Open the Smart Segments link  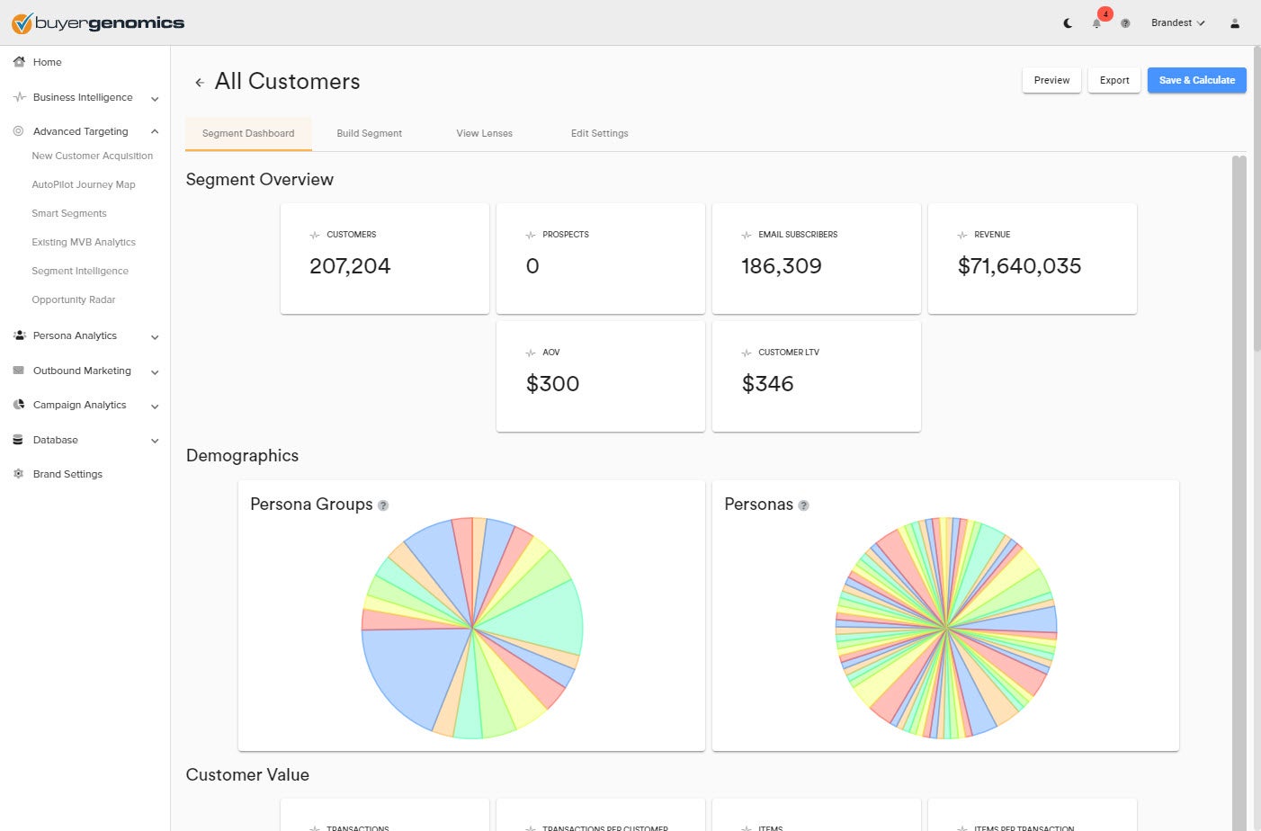(x=69, y=213)
